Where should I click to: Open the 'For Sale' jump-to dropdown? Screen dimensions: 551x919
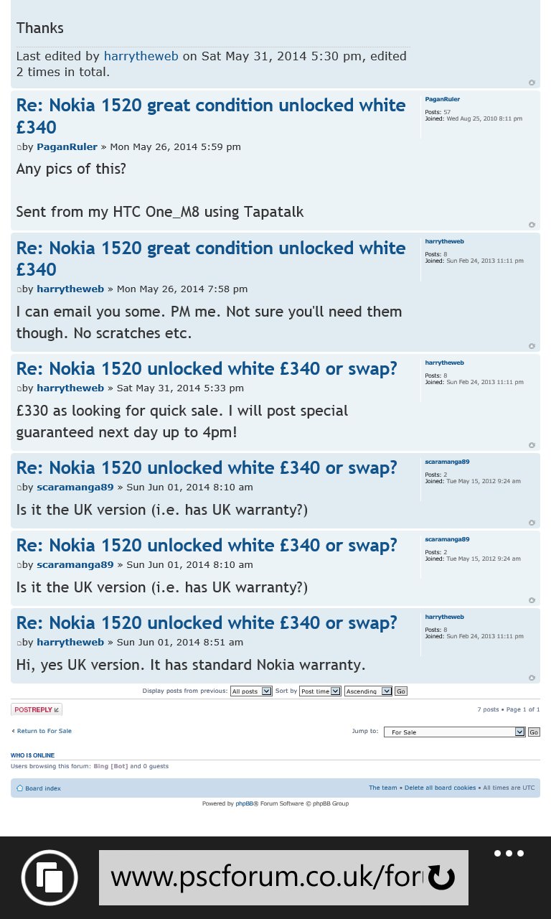coord(454,732)
